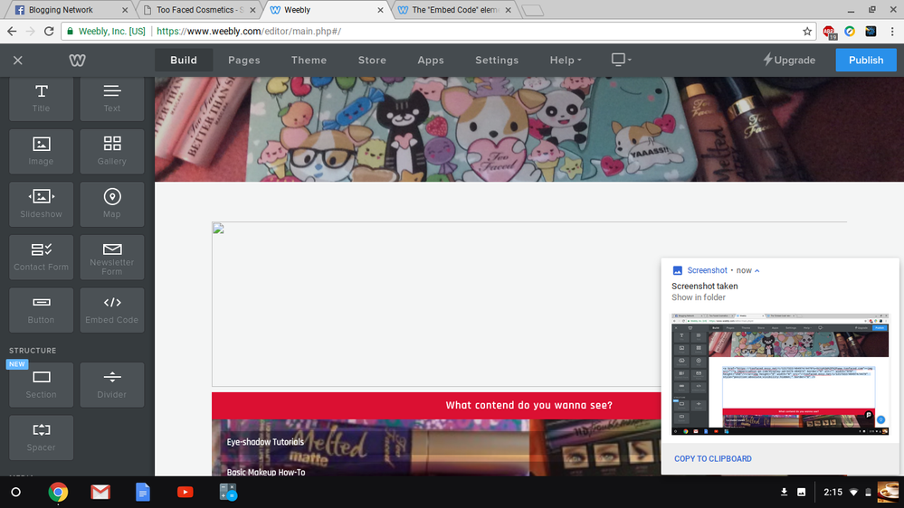Pick the Embed Code element
904x508 pixels.
click(112, 310)
